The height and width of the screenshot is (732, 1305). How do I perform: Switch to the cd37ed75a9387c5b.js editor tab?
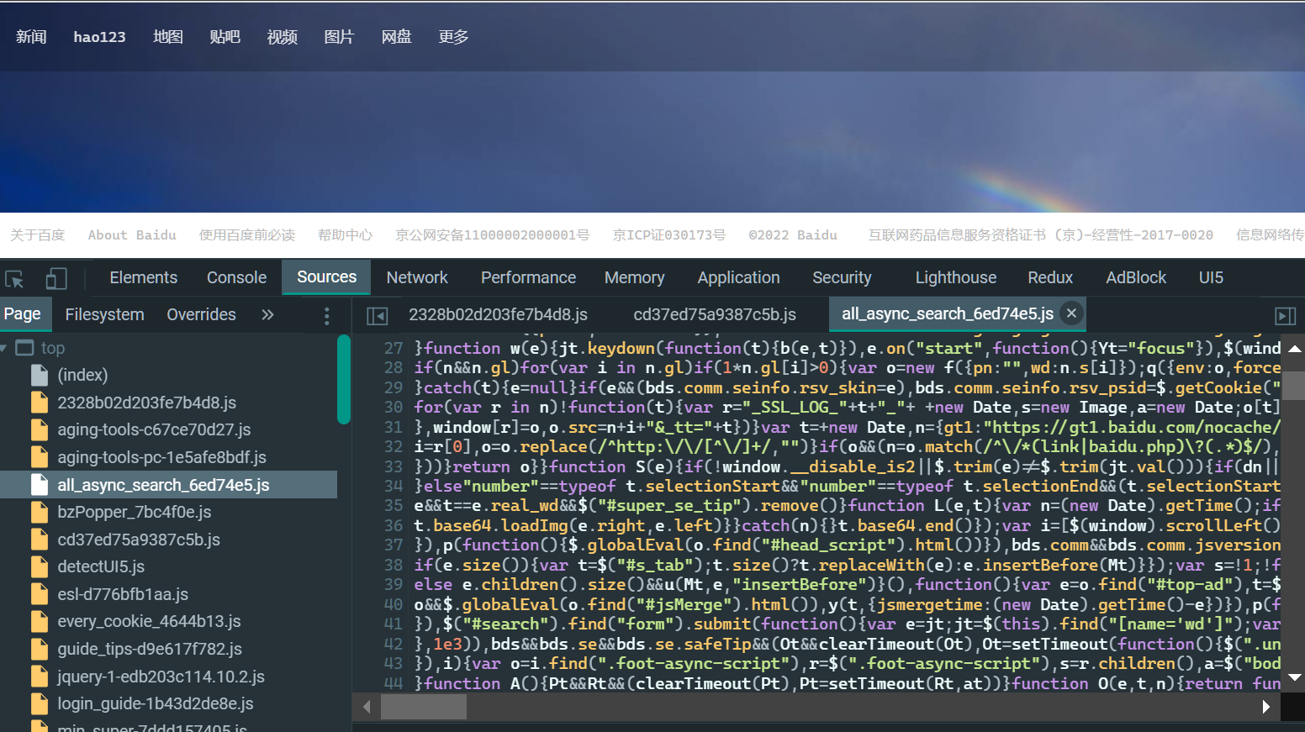714,314
